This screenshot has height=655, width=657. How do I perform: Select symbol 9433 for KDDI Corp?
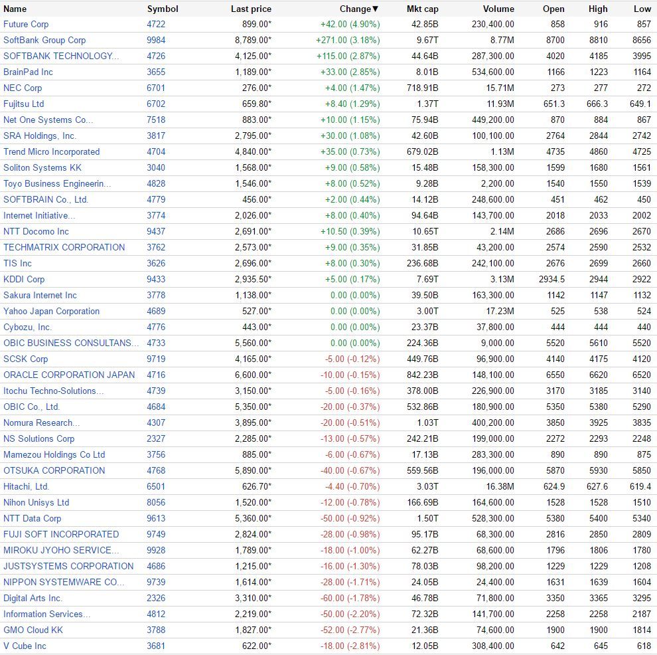[156, 279]
